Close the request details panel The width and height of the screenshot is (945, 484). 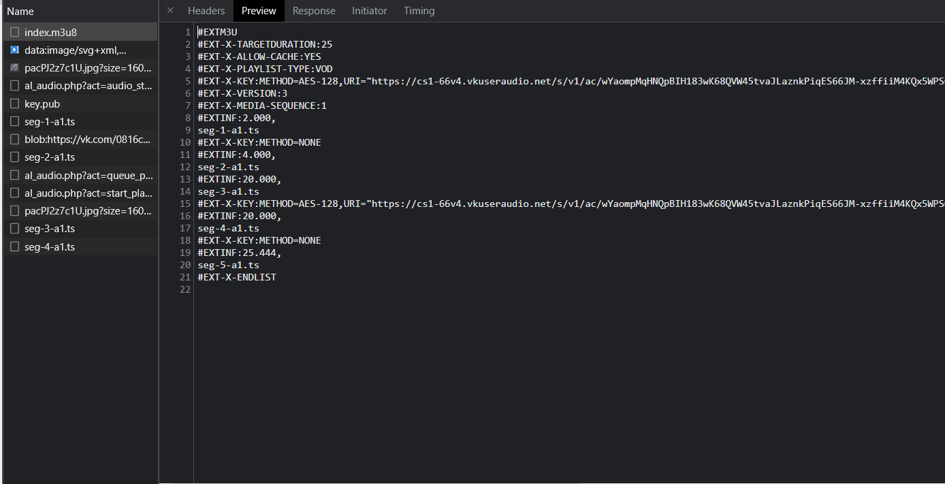click(x=170, y=10)
